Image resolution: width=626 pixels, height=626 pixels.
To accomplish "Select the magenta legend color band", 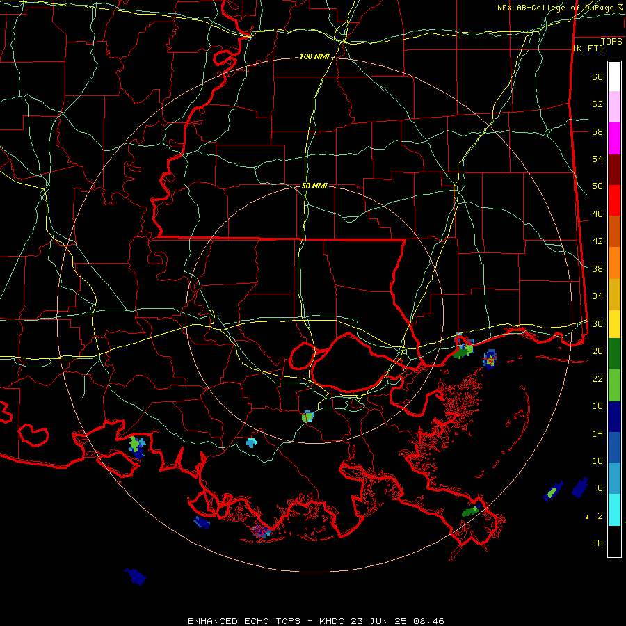I will (614, 138).
